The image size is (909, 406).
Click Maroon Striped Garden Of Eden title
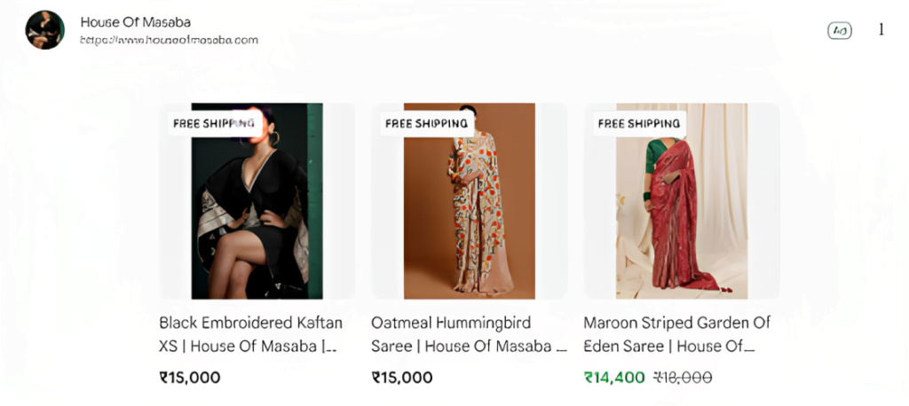[x=676, y=334]
